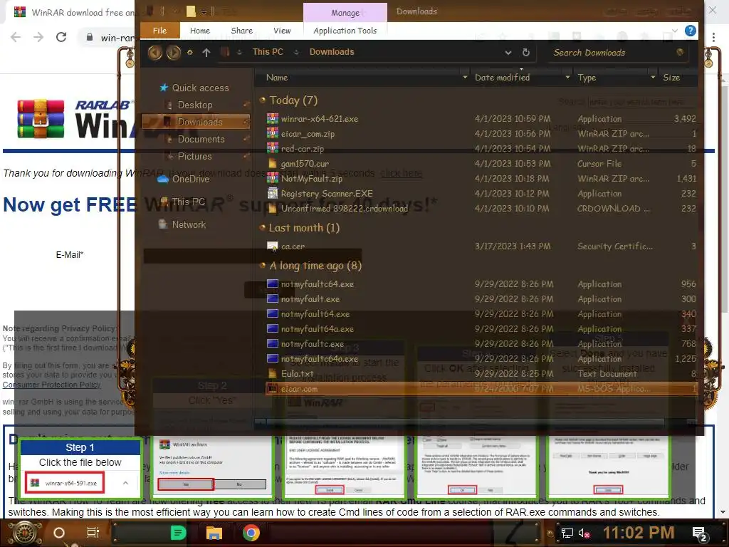Go back in Chrome browser

tap(16, 37)
